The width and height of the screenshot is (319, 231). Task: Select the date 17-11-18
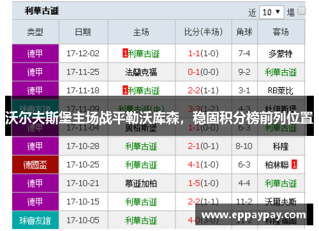pyautogui.click(x=83, y=91)
